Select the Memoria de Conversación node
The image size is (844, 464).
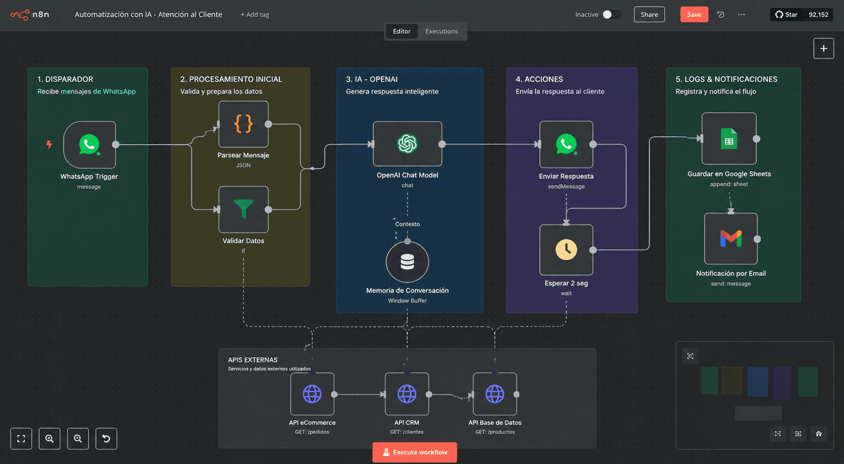click(408, 262)
